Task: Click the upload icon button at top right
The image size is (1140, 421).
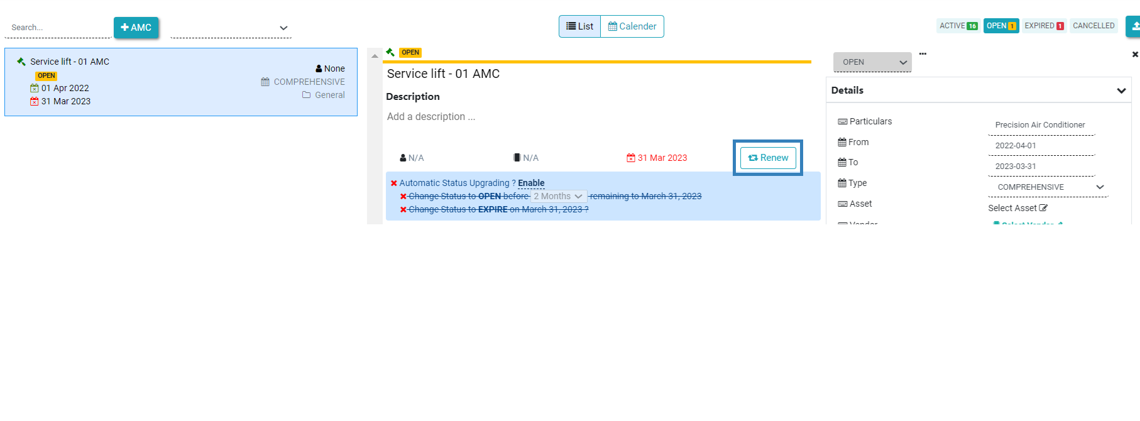Action: [x=1134, y=26]
